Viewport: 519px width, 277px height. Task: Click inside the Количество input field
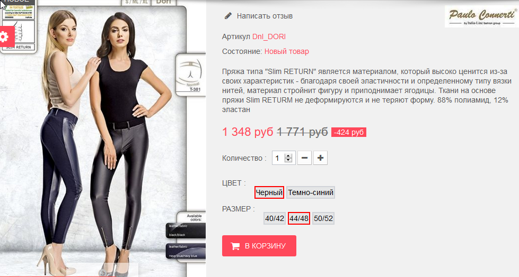coord(279,158)
